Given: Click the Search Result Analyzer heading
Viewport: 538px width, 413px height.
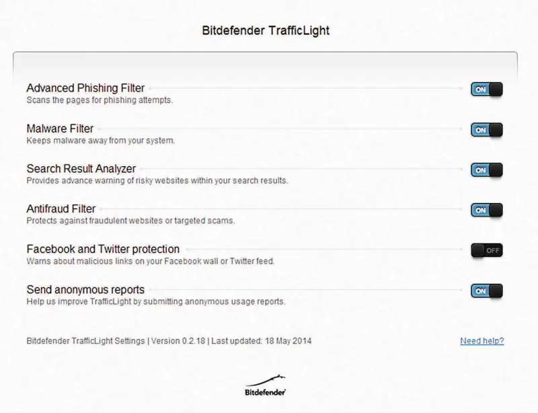Looking at the screenshot, I should [x=81, y=169].
